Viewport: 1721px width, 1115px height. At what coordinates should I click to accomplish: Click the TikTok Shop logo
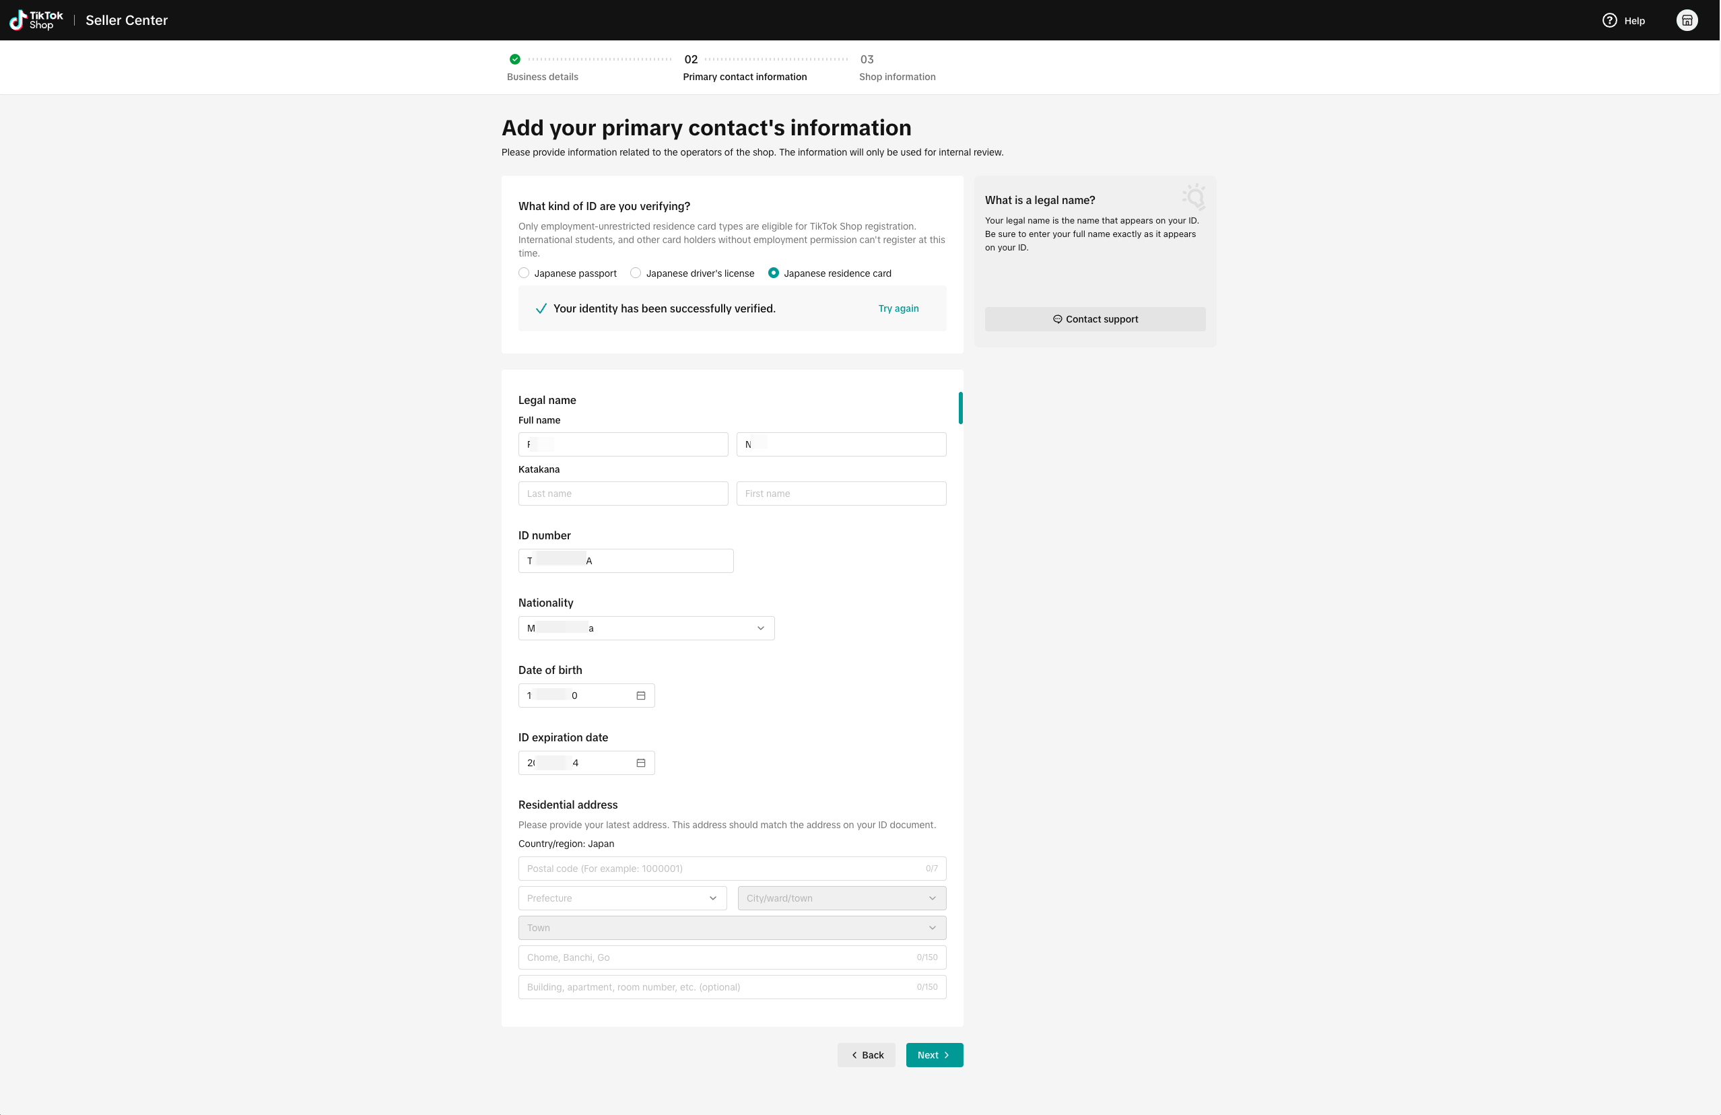tap(36, 20)
